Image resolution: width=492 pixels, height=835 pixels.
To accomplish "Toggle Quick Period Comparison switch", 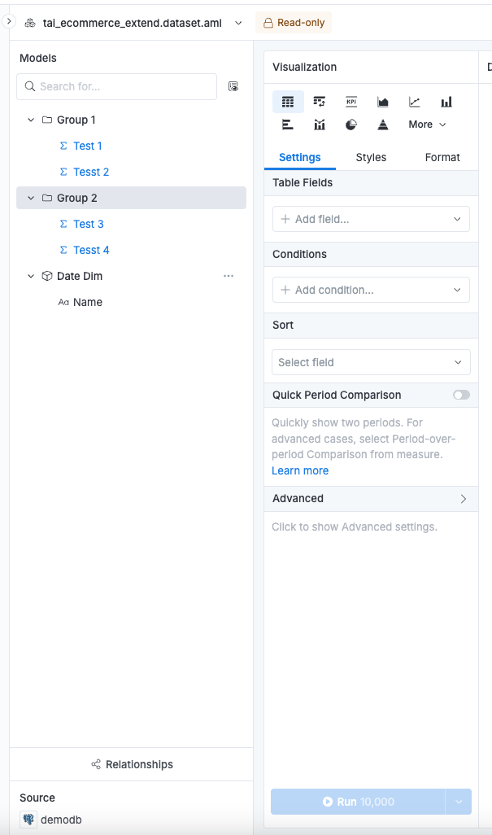I will 461,395.
